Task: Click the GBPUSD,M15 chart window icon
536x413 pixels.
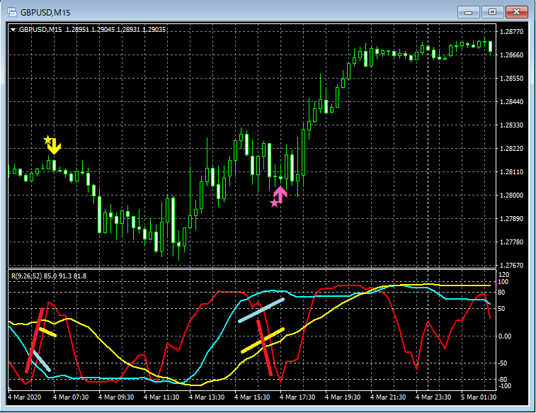Action: pos(11,13)
